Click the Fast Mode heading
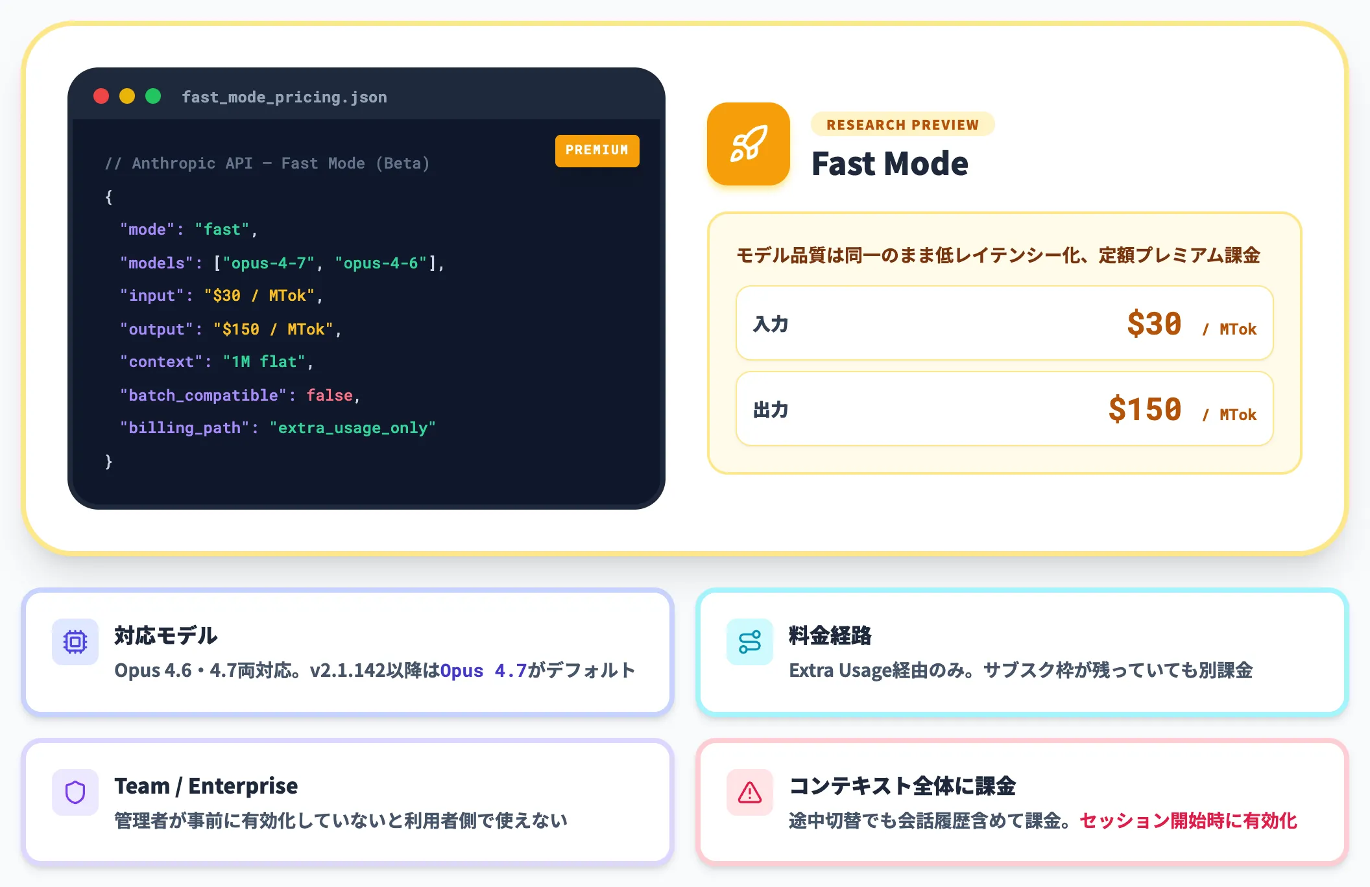 coord(890,163)
